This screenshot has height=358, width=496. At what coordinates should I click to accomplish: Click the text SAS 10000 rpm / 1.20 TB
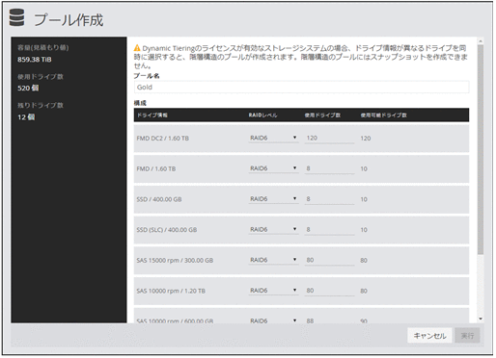pyautogui.click(x=171, y=291)
